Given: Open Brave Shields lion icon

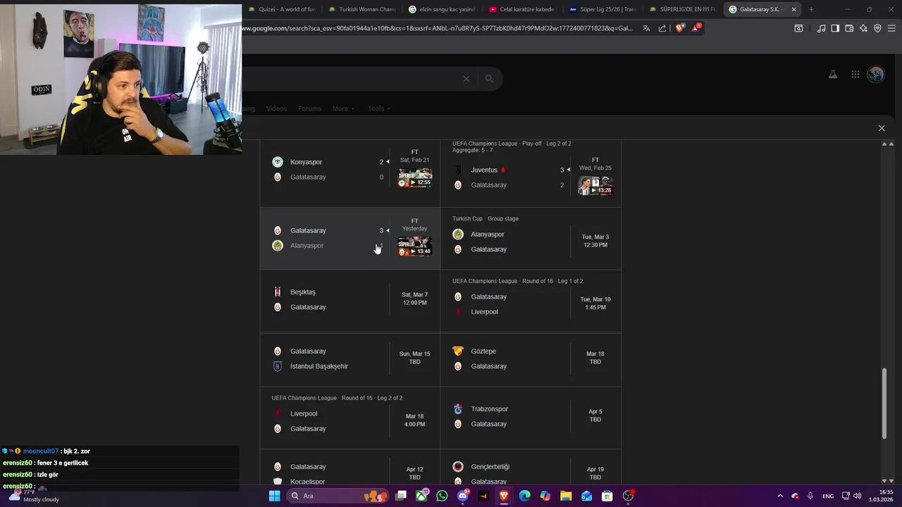Looking at the screenshot, I should point(679,28).
